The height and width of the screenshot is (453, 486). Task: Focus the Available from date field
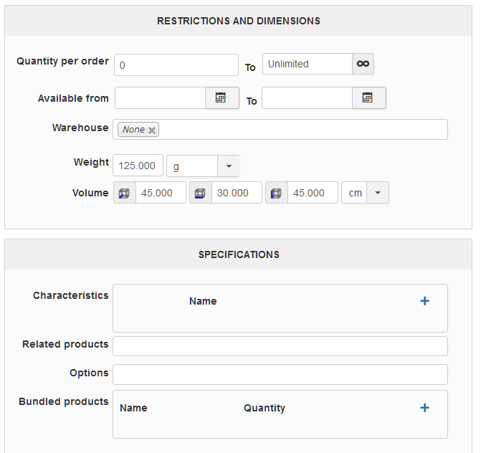coord(160,98)
